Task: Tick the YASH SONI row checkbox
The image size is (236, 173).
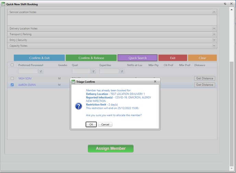Action: [x=12, y=78]
